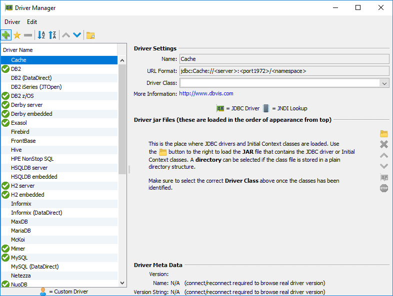Click the green check beside MySQL

coord(5,258)
